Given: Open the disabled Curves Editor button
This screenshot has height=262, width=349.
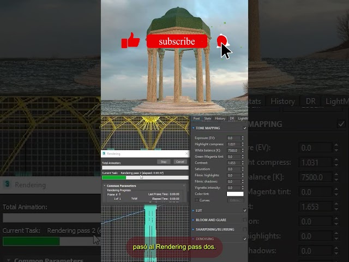Looking at the screenshot, I should click(236, 200).
